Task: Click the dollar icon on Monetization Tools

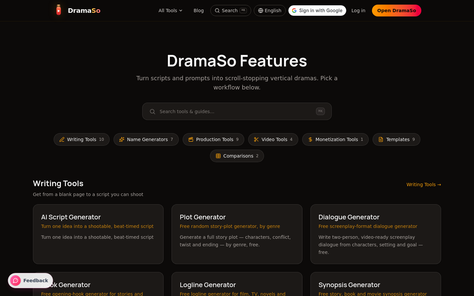Action: pyautogui.click(x=310, y=139)
